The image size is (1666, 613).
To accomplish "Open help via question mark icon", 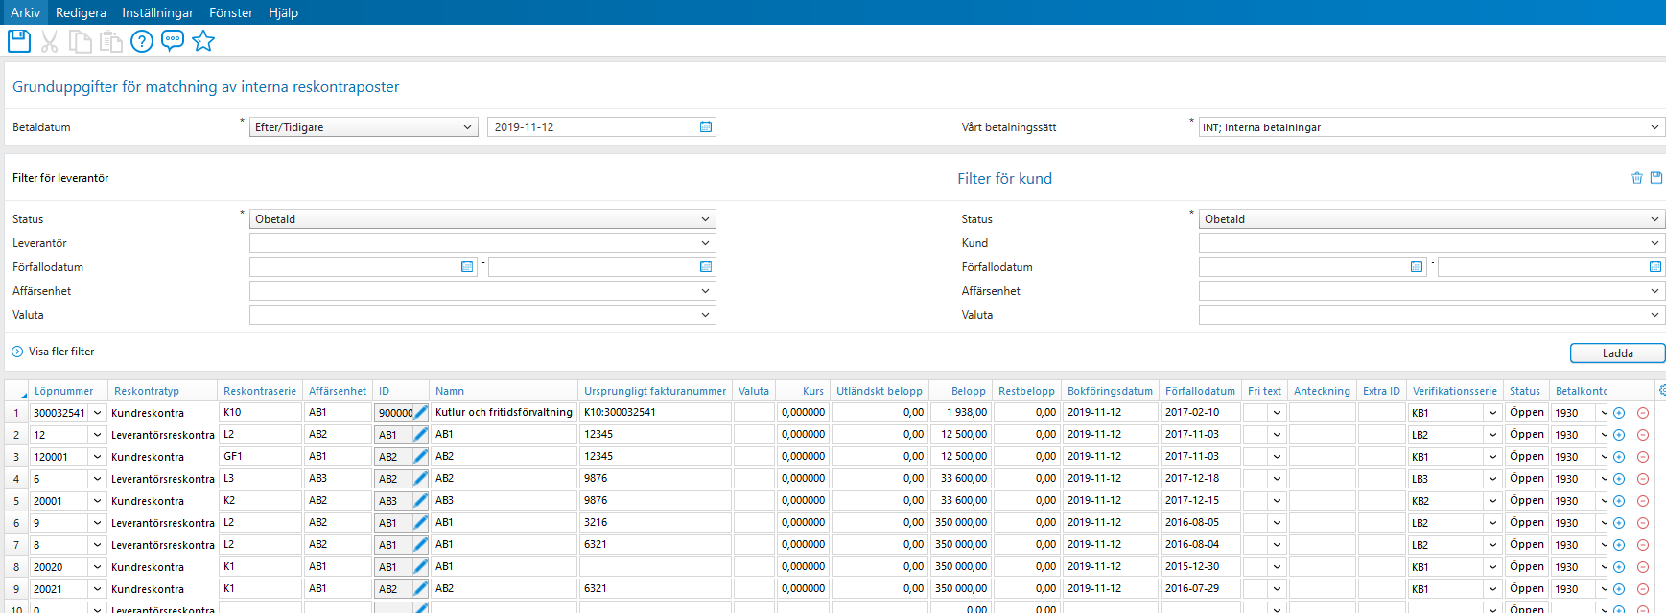I will click(142, 41).
